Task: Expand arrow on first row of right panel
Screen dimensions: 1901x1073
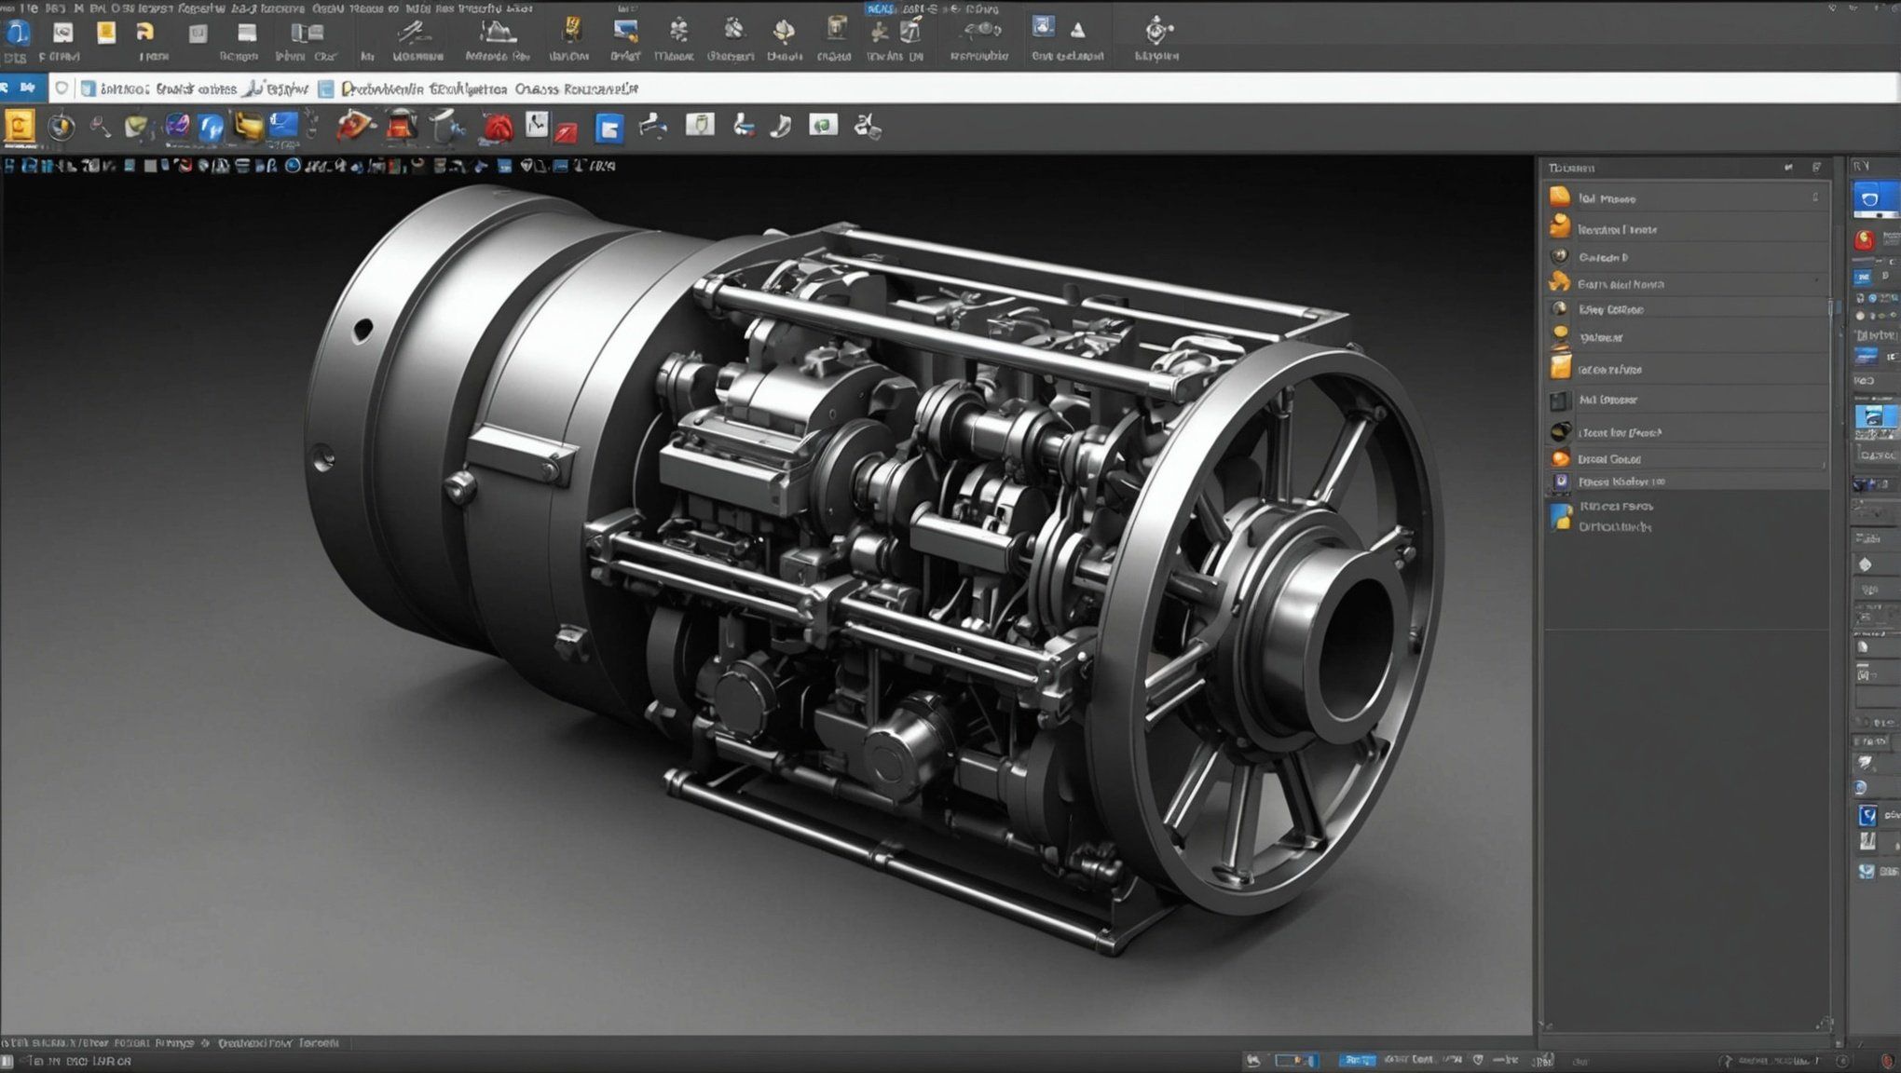Action: click(x=1815, y=197)
